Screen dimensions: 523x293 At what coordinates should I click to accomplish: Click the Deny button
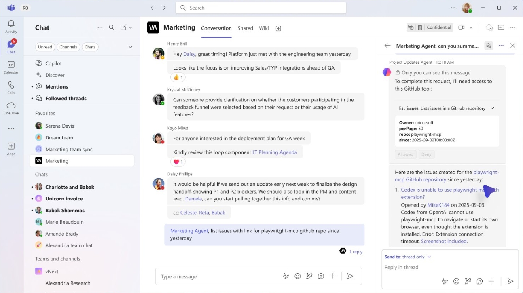pos(426,154)
